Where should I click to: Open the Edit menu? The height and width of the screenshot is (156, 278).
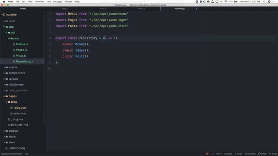coord(23,2)
